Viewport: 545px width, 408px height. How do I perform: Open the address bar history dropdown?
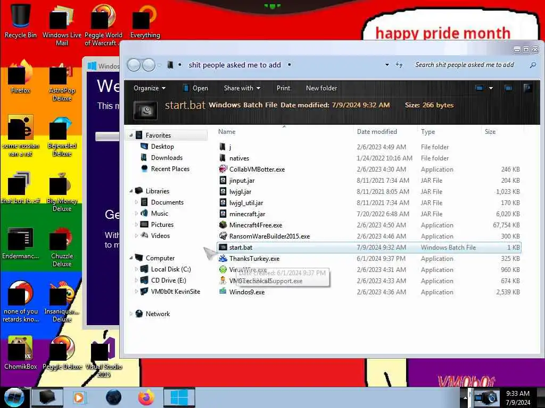coord(387,65)
